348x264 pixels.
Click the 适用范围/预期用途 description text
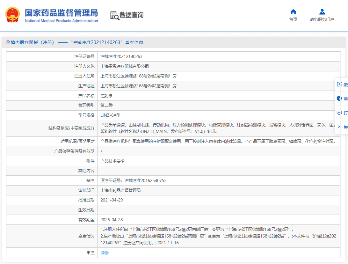(218, 142)
